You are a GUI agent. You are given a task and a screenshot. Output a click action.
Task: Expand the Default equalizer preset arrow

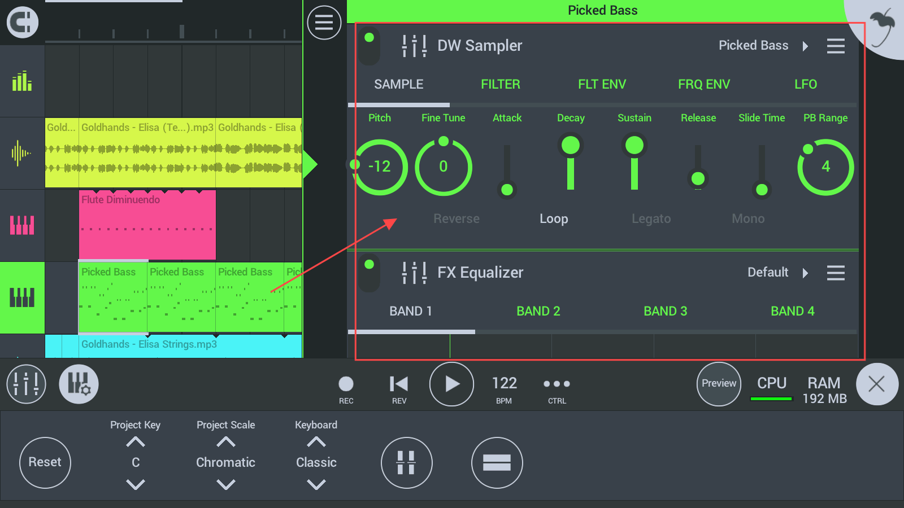tap(805, 273)
